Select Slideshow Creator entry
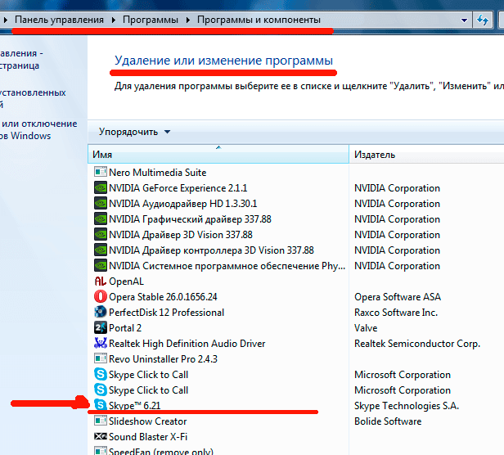The image size is (504, 455). pyautogui.click(x=147, y=421)
